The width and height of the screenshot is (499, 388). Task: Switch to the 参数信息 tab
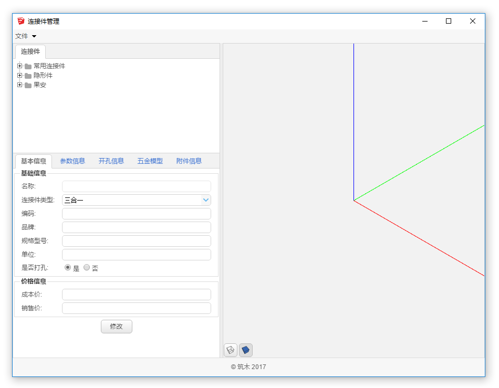coord(72,161)
